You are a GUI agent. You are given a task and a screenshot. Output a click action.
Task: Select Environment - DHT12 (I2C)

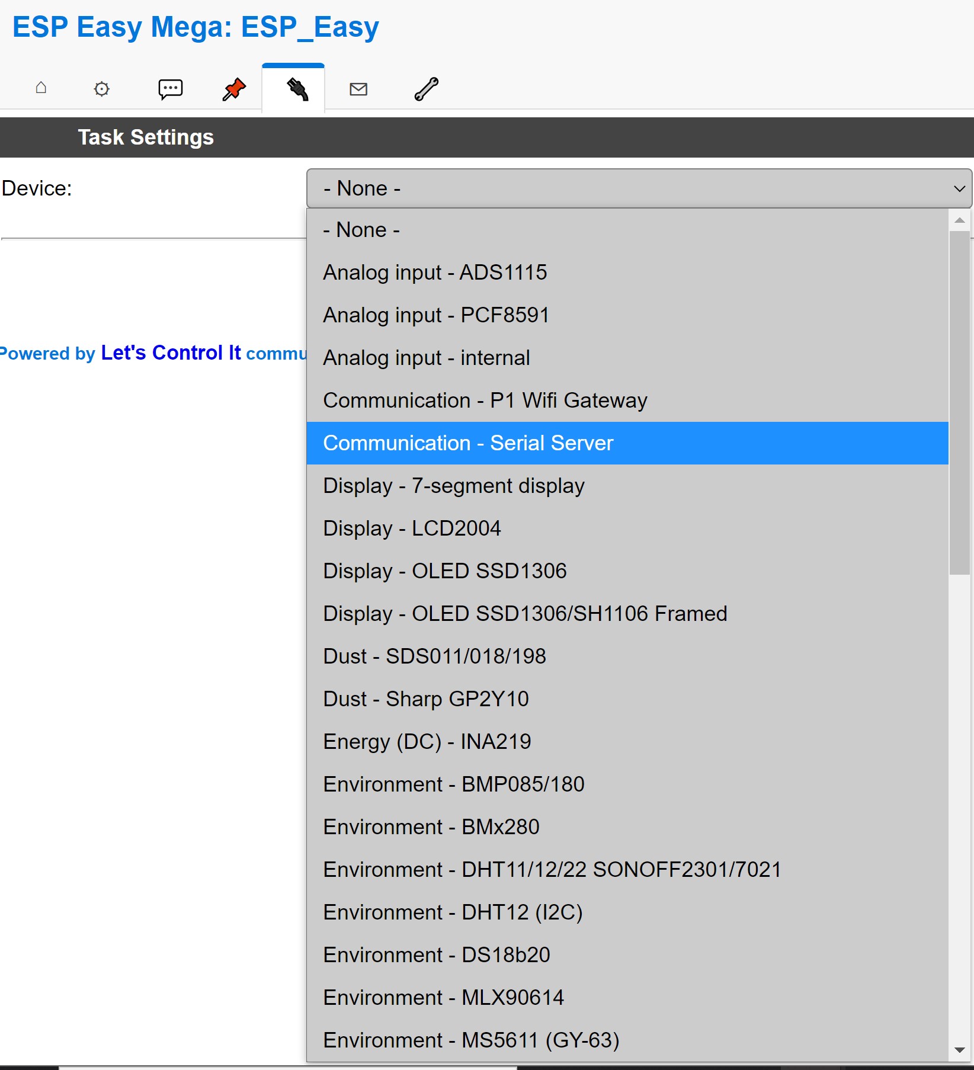[x=627, y=912]
